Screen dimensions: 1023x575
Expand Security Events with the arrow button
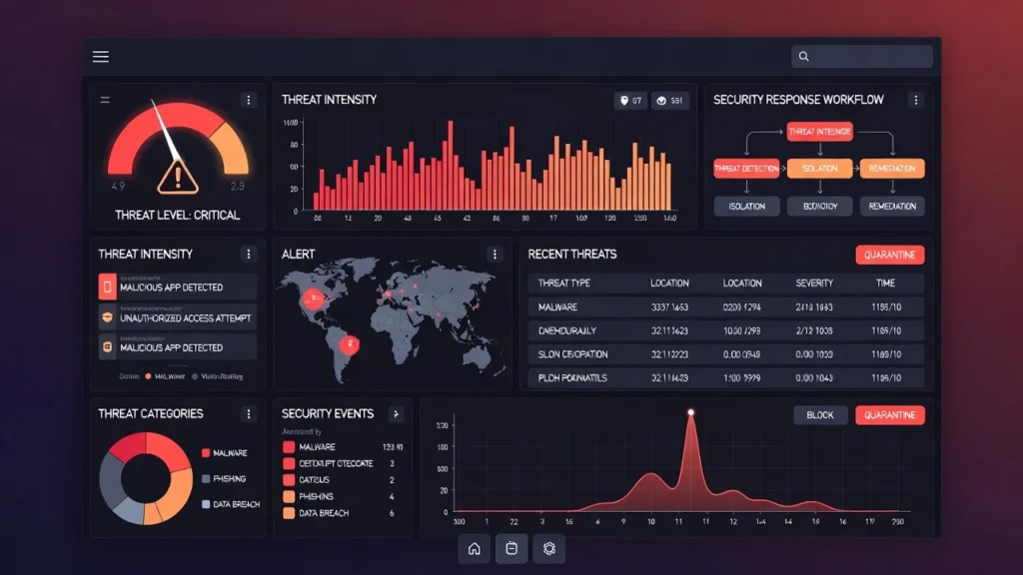pyautogui.click(x=395, y=413)
